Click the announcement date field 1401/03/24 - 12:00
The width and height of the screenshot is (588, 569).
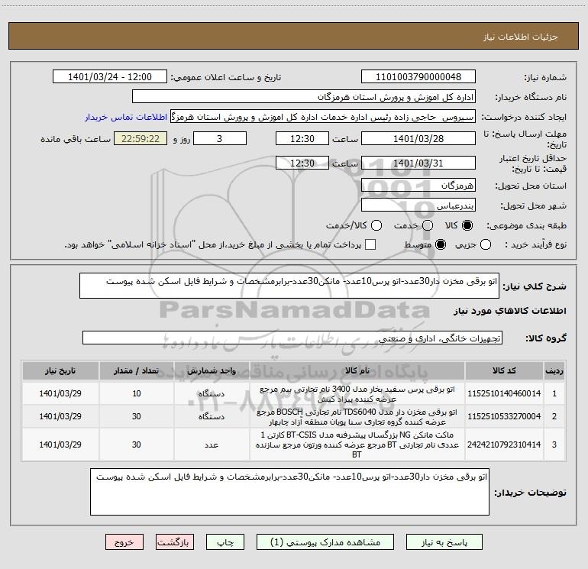(x=110, y=76)
